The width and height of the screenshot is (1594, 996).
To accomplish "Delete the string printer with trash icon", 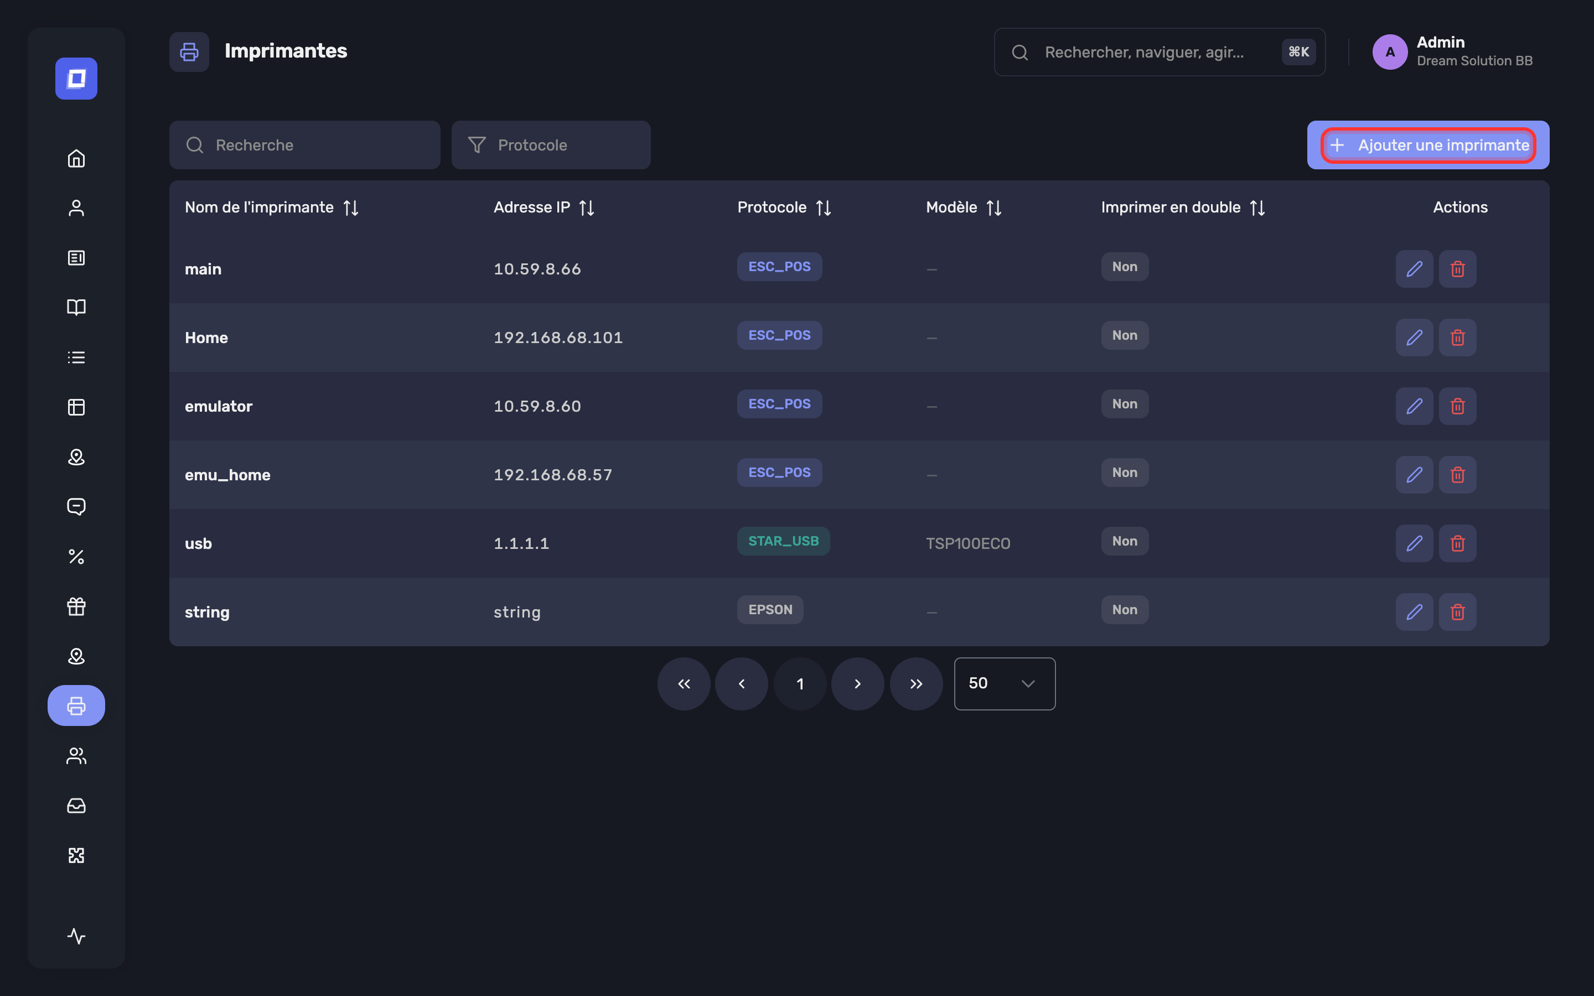I will point(1458,612).
